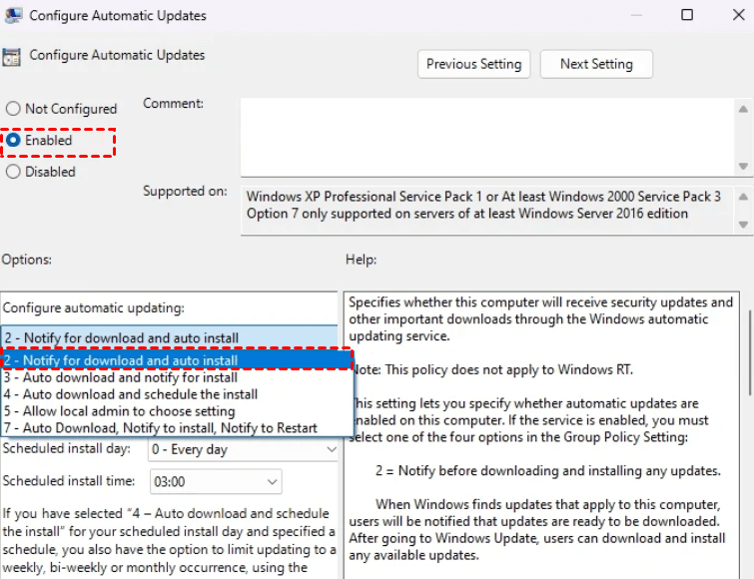Select the Disabled radio button
Image resolution: width=754 pixels, height=579 pixels.
(14, 172)
